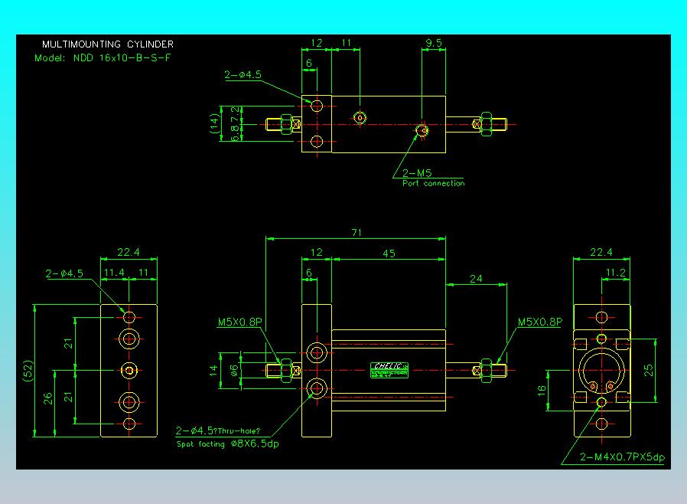Select the left M5X0.8P thread callout
Screen dimensions: 687x504
(239, 322)
